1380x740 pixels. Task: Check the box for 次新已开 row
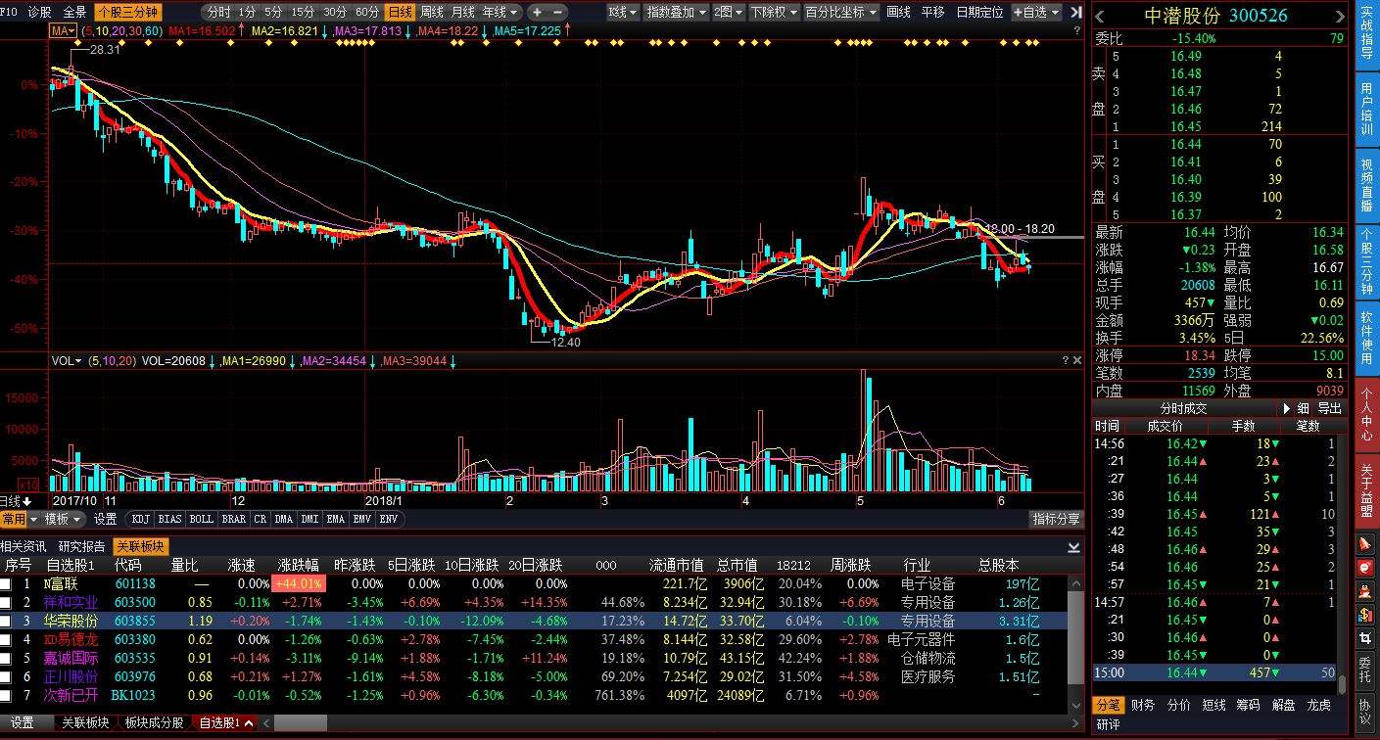[7, 696]
